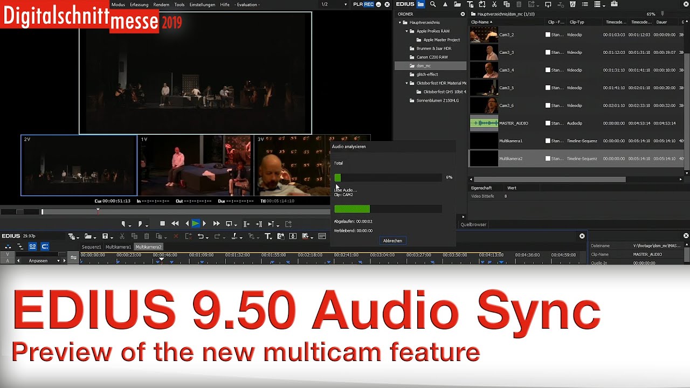This screenshot has height=388, width=690.
Task: Click the Abbrechen button in audio analysis dialog
Action: coord(392,240)
